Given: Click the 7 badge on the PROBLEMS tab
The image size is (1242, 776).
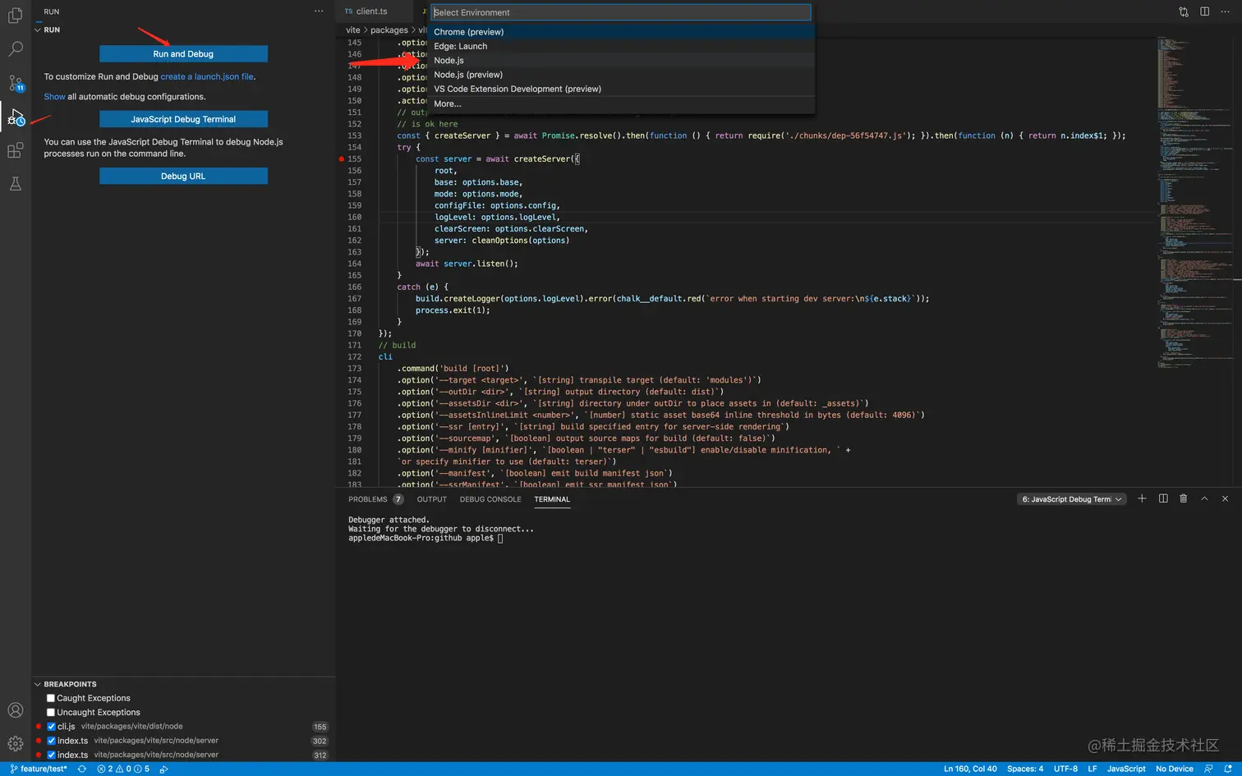Looking at the screenshot, I should point(398,499).
